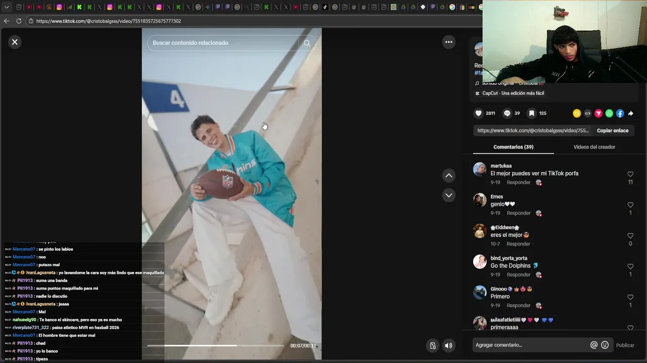The height and width of the screenshot is (363, 647).
Task: Click the streamer webcam overlay
Action: point(565,41)
